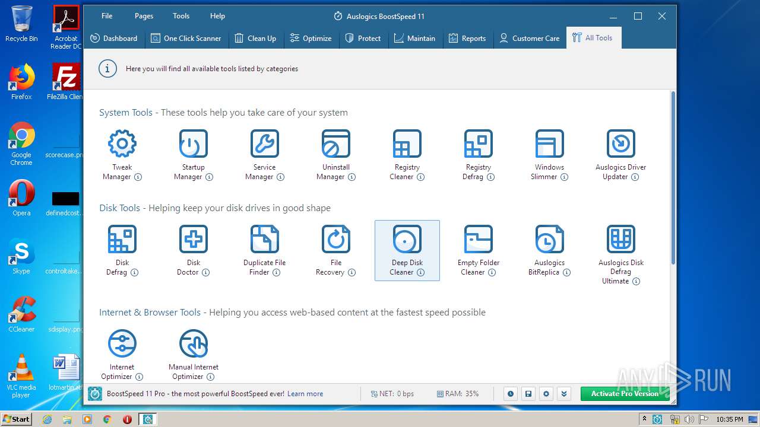Open Windows Slimmer
This screenshot has width=760, height=427.
[550, 155]
